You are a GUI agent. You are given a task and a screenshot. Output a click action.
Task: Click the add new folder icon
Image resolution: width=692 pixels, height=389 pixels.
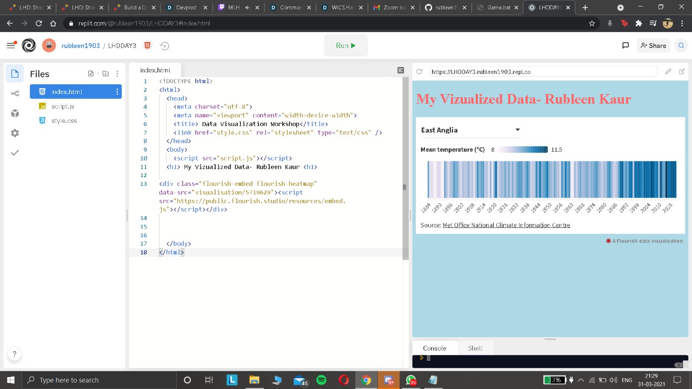[105, 73]
